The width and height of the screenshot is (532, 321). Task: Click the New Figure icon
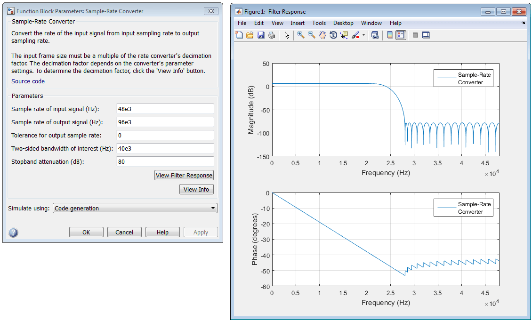[239, 35]
